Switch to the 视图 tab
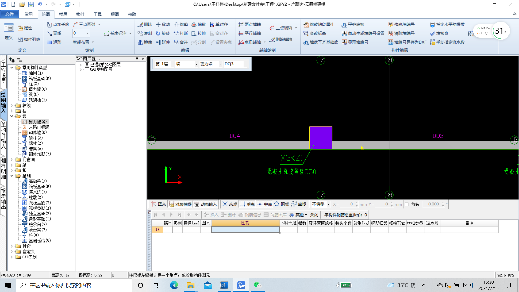 (x=115, y=14)
